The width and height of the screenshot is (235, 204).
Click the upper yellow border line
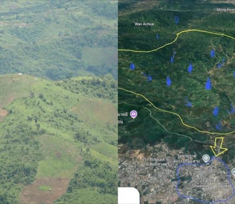tap(176, 40)
